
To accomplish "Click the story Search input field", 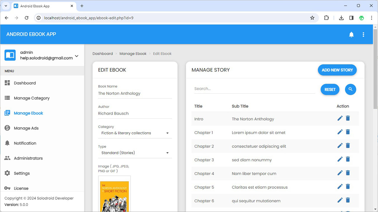I will [x=254, y=89].
